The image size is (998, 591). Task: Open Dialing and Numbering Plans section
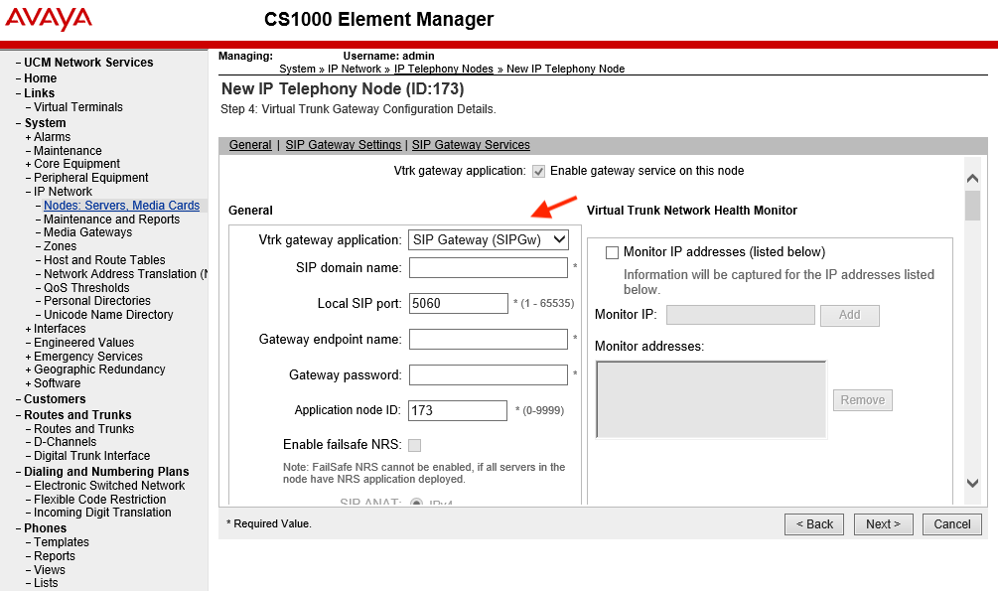coord(106,472)
